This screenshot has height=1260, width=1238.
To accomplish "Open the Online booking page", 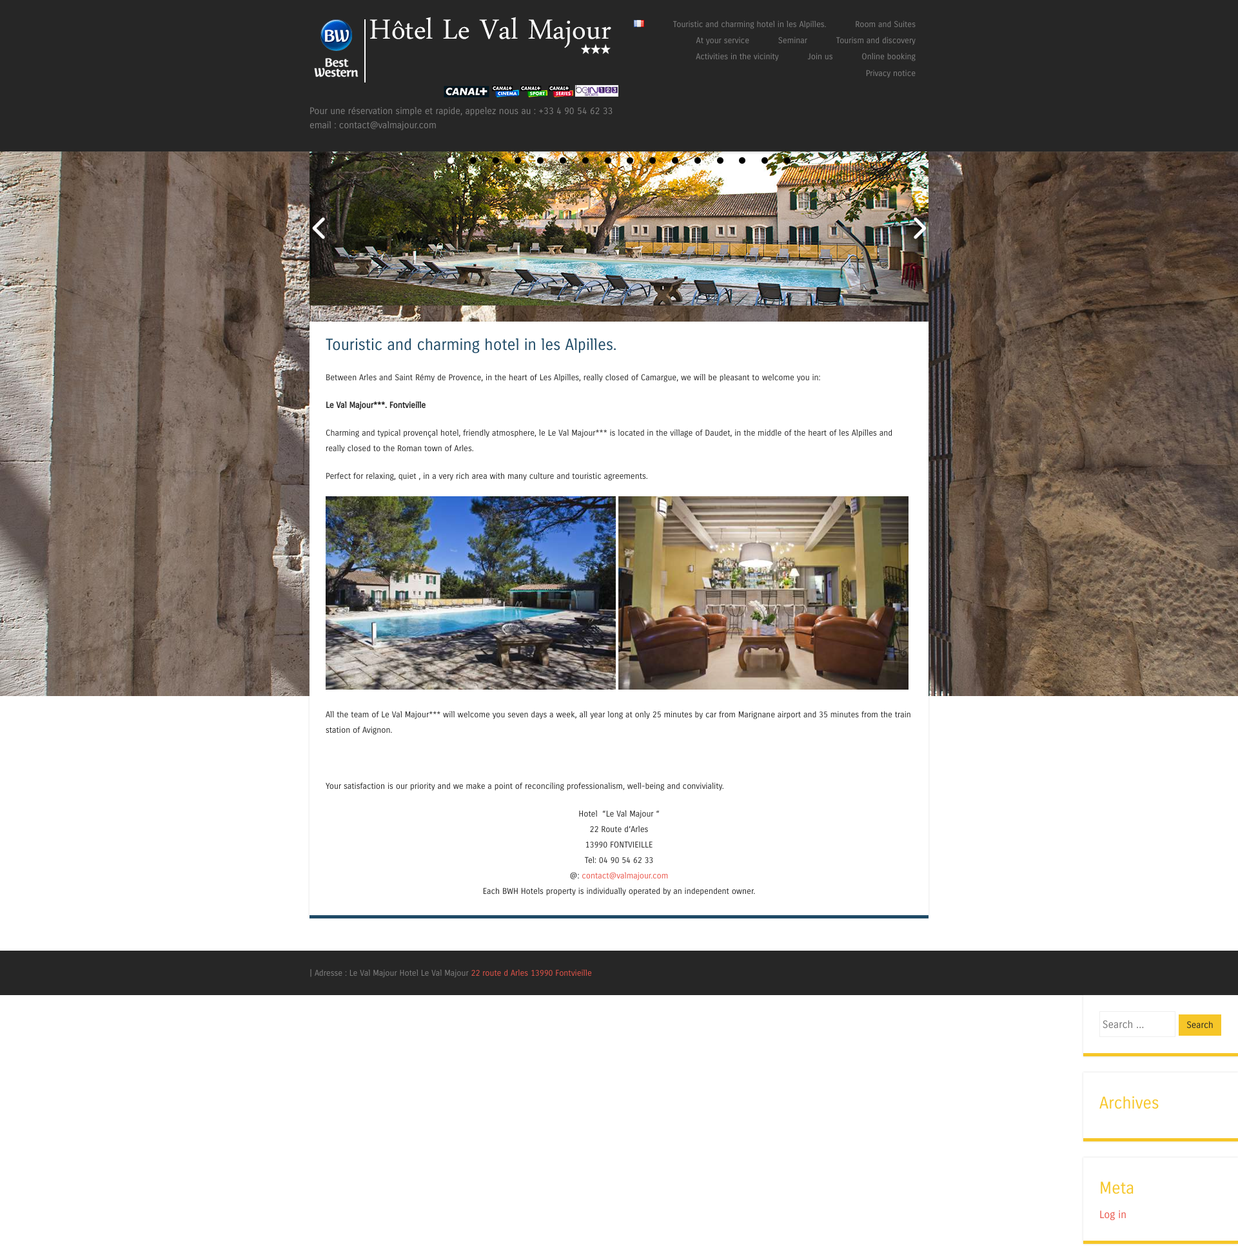I will (888, 57).
